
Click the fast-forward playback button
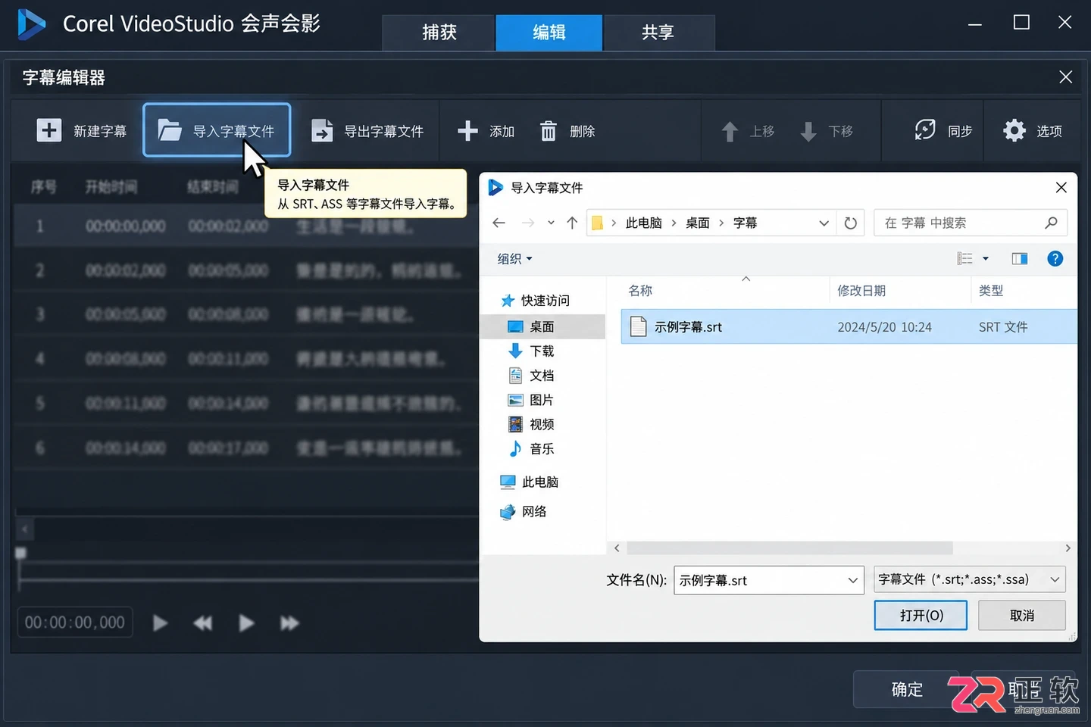click(289, 622)
